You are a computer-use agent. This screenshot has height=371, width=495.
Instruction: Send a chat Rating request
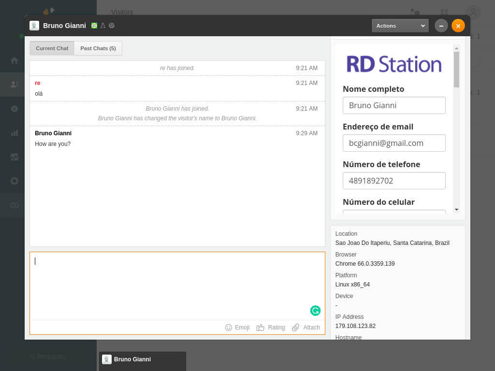(x=271, y=328)
